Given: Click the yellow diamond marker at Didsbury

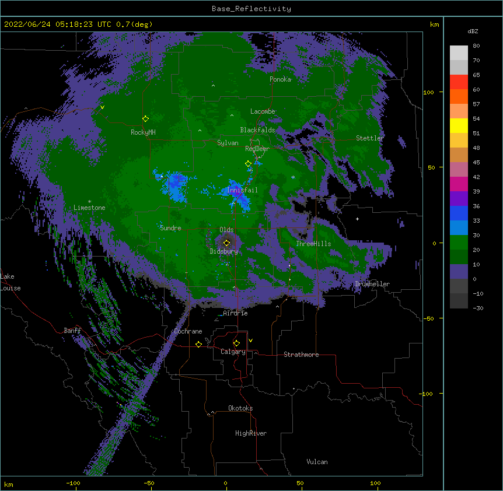Looking at the screenshot, I should point(227,243).
